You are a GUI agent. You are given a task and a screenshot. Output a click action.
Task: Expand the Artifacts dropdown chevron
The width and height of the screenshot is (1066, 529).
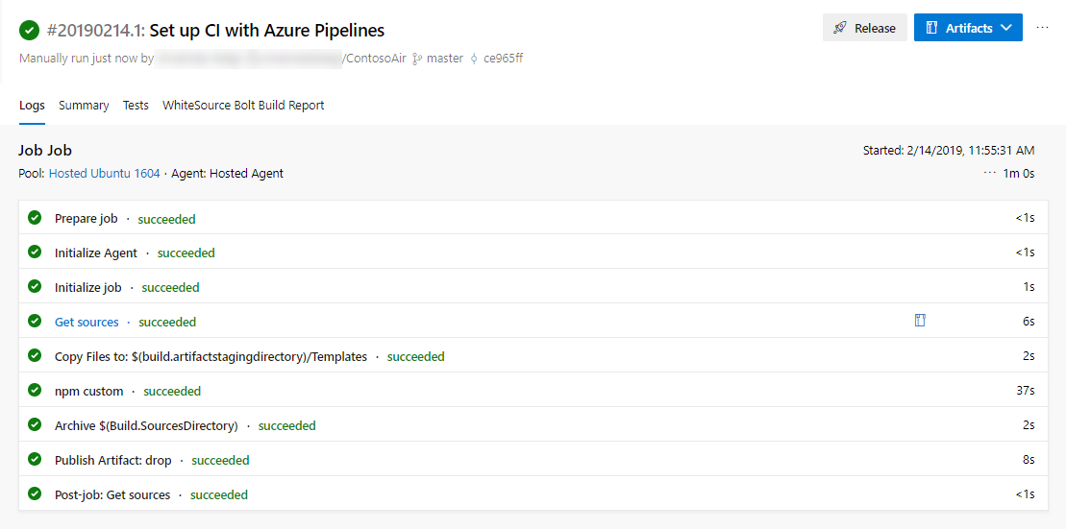click(x=1006, y=28)
